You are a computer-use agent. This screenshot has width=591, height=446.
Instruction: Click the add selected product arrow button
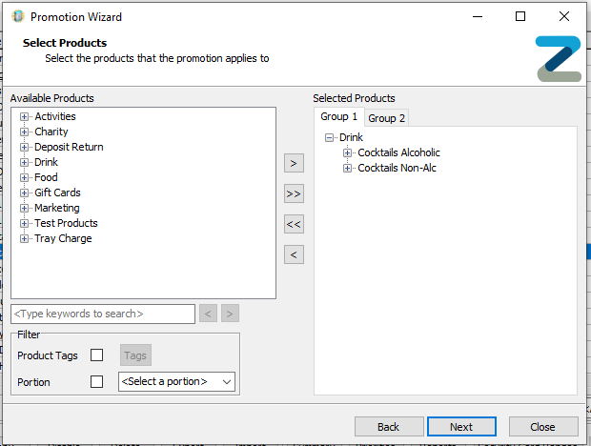point(294,164)
